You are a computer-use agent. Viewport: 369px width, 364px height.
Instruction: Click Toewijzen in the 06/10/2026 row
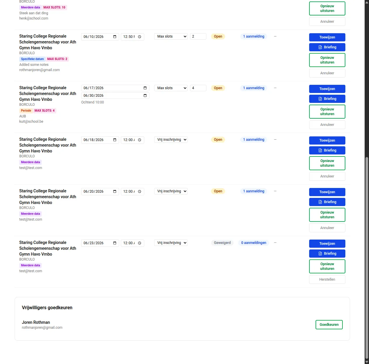327,37
